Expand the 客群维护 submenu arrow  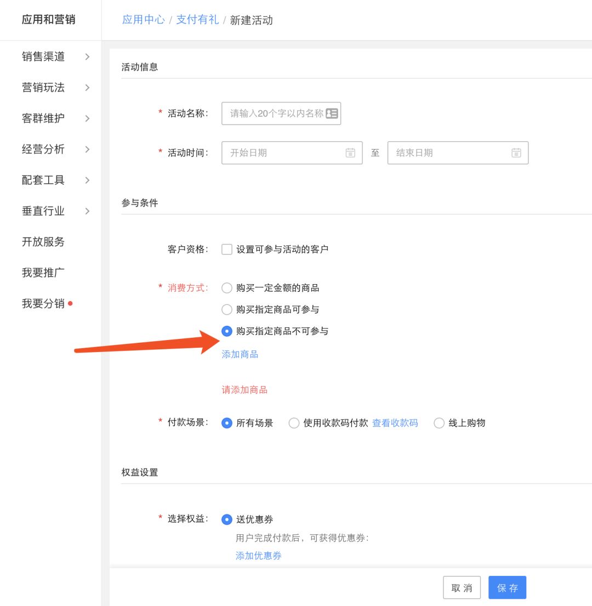click(87, 118)
